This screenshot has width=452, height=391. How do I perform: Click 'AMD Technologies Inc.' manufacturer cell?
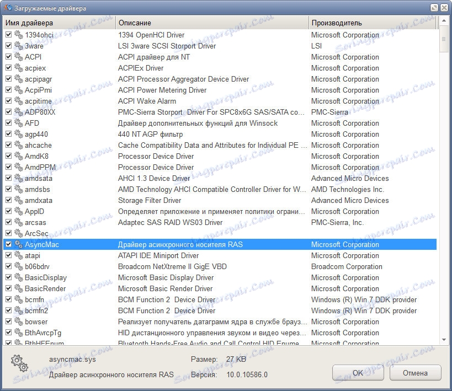(348, 189)
